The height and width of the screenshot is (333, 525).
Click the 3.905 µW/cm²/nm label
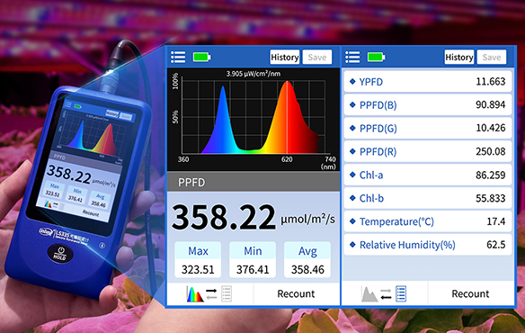[254, 74]
